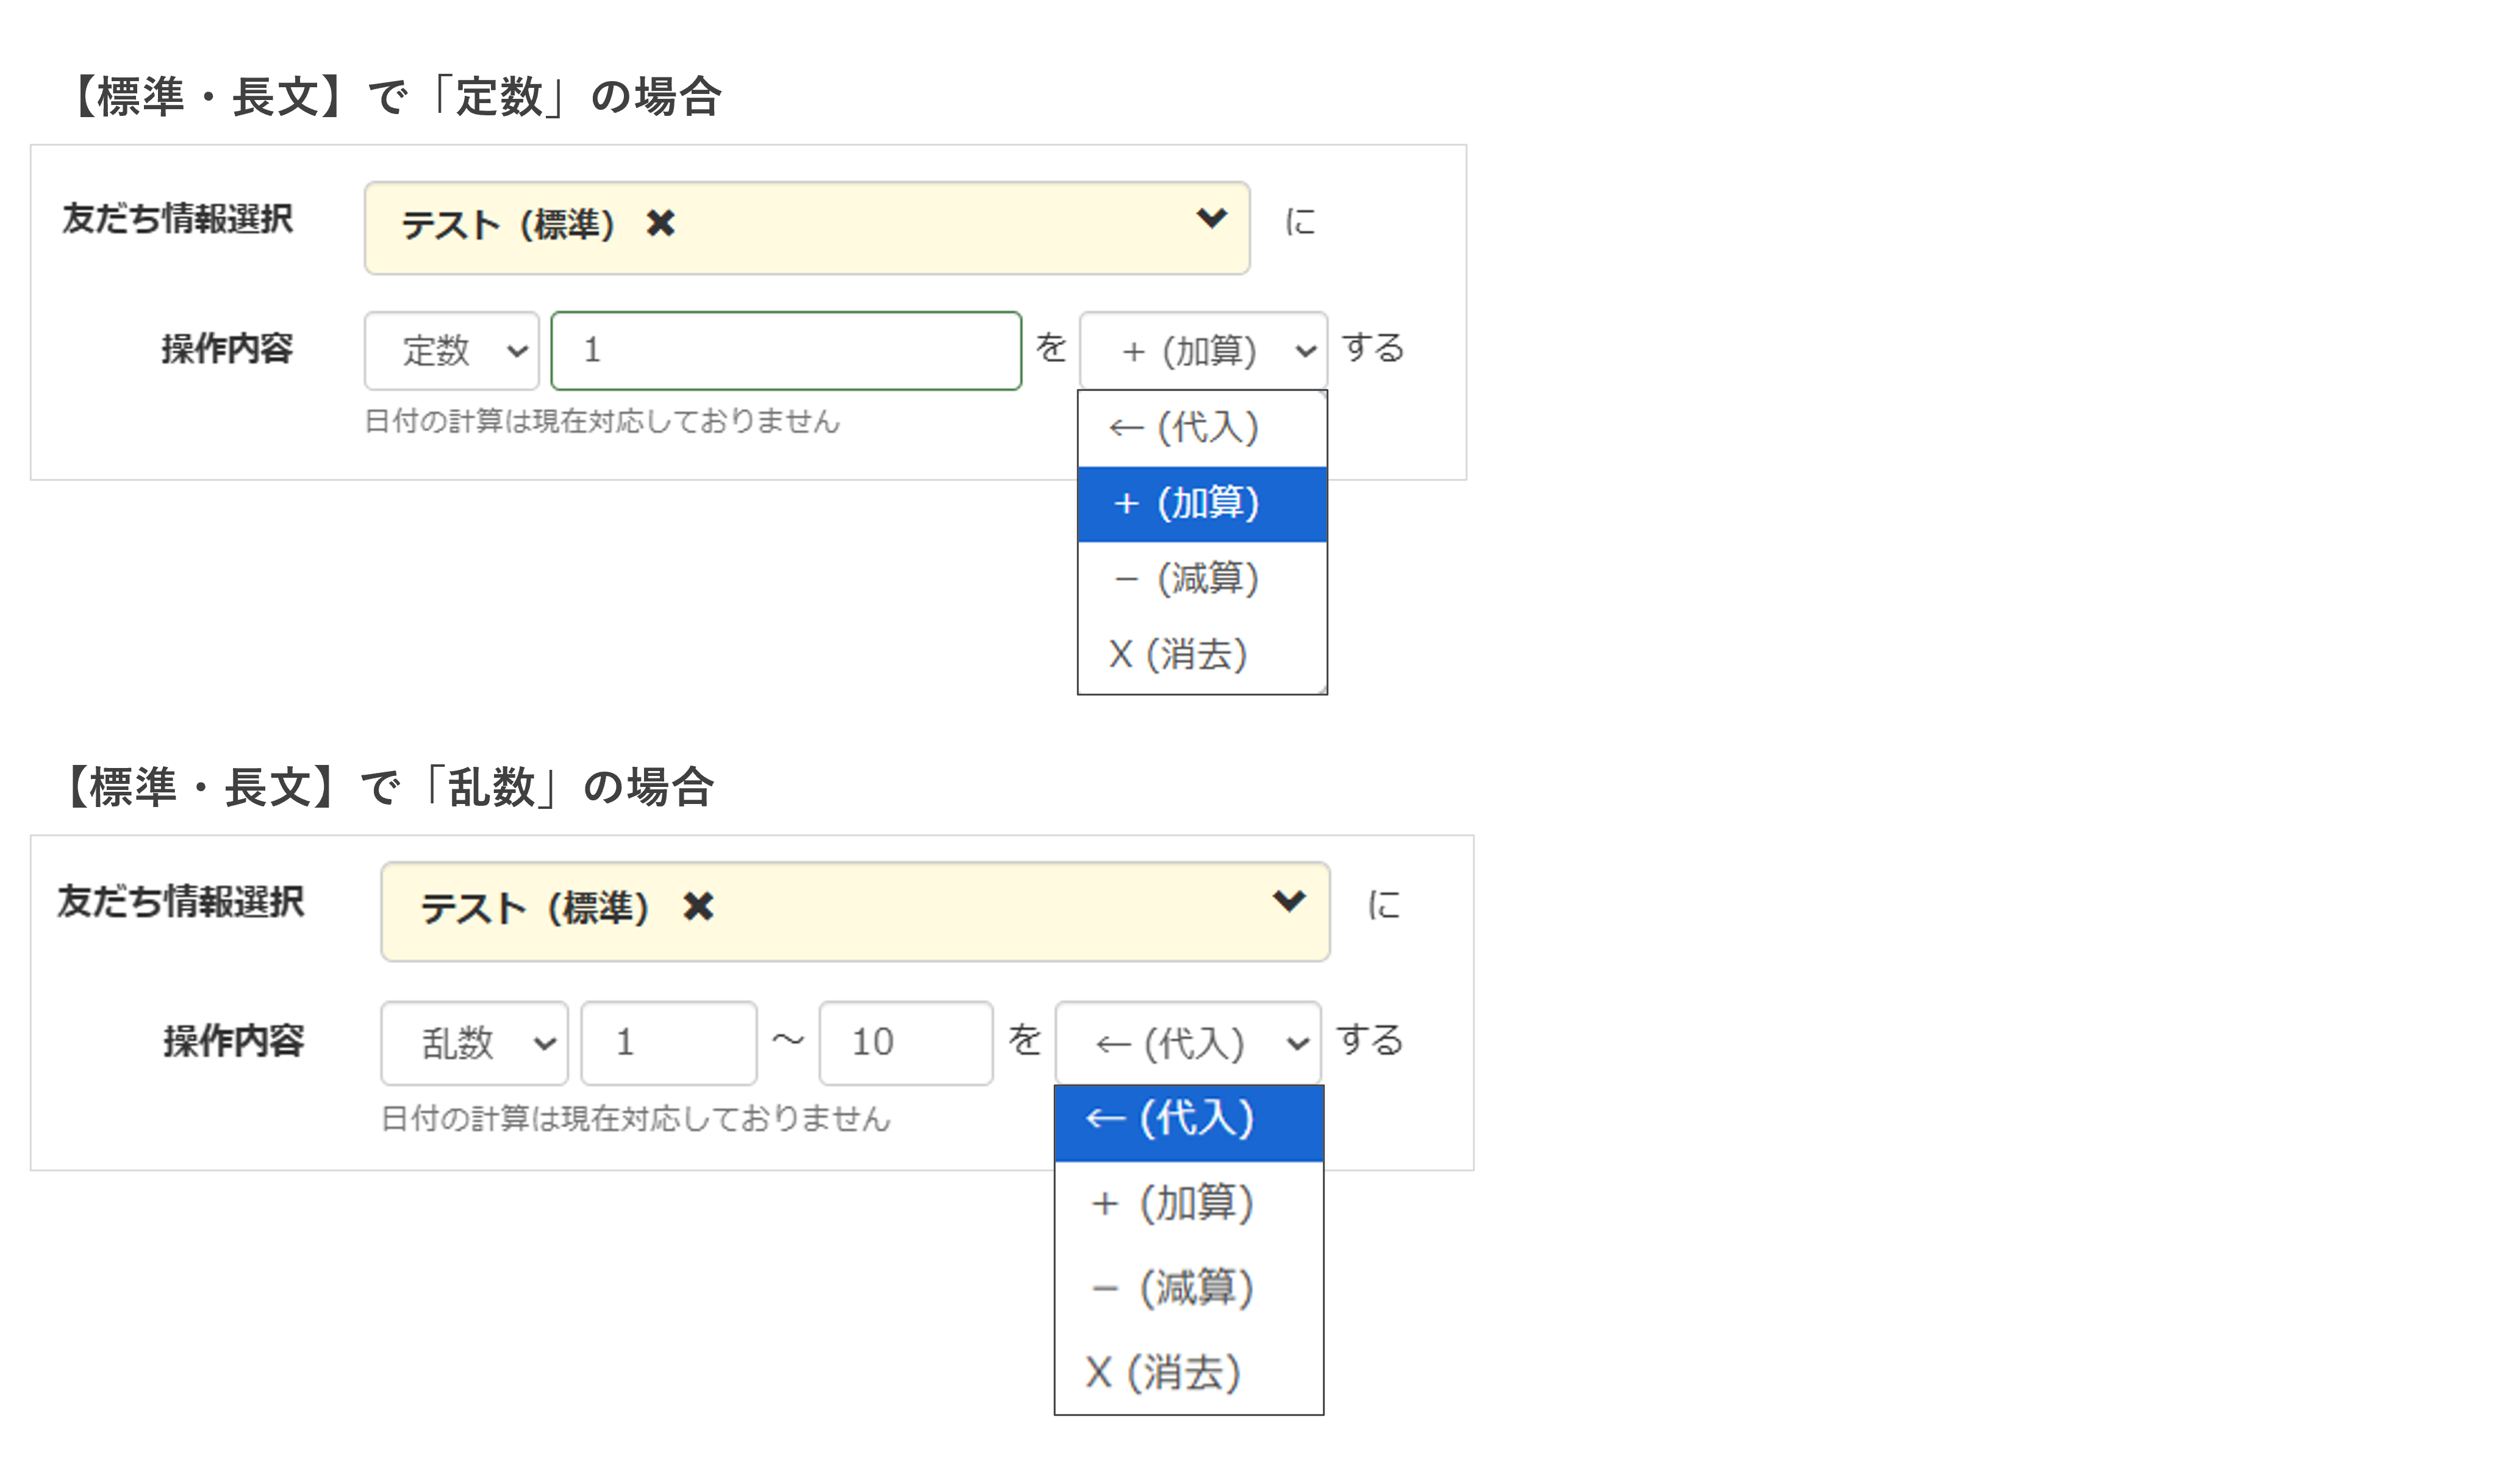2520x1475 pixels.
Task: Choose X(消去) in the lower dropdown list
Action: pyautogui.click(x=1189, y=1372)
